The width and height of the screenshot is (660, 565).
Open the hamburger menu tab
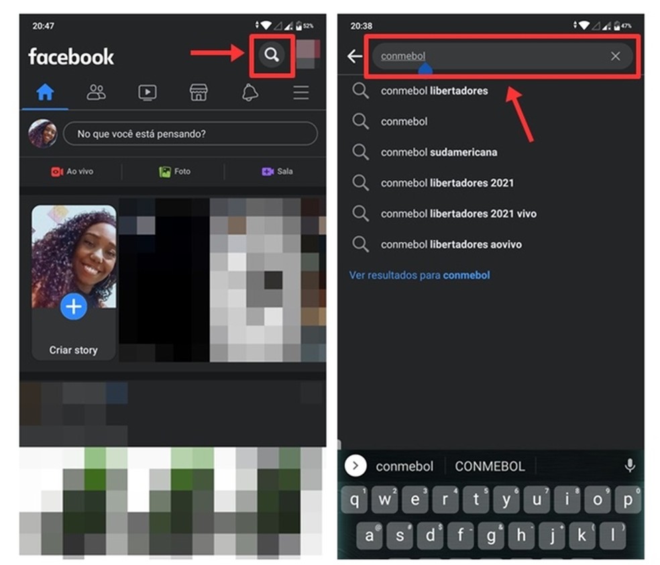pyautogui.click(x=301, y=93)
